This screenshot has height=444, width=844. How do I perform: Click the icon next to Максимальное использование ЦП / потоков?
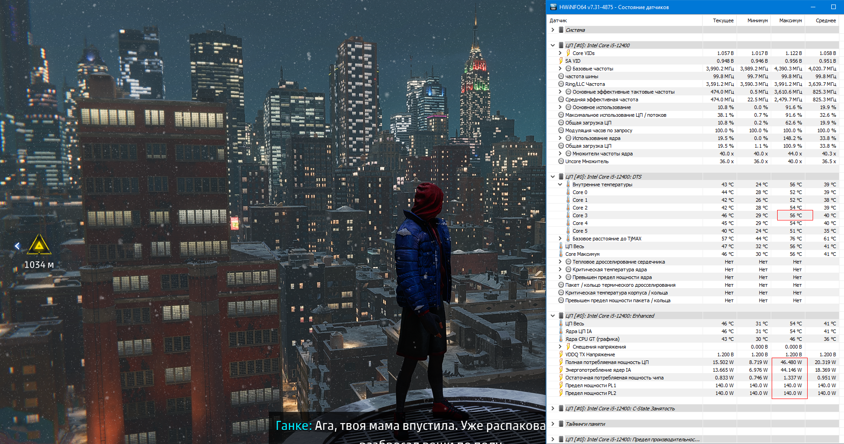(561, 115)
